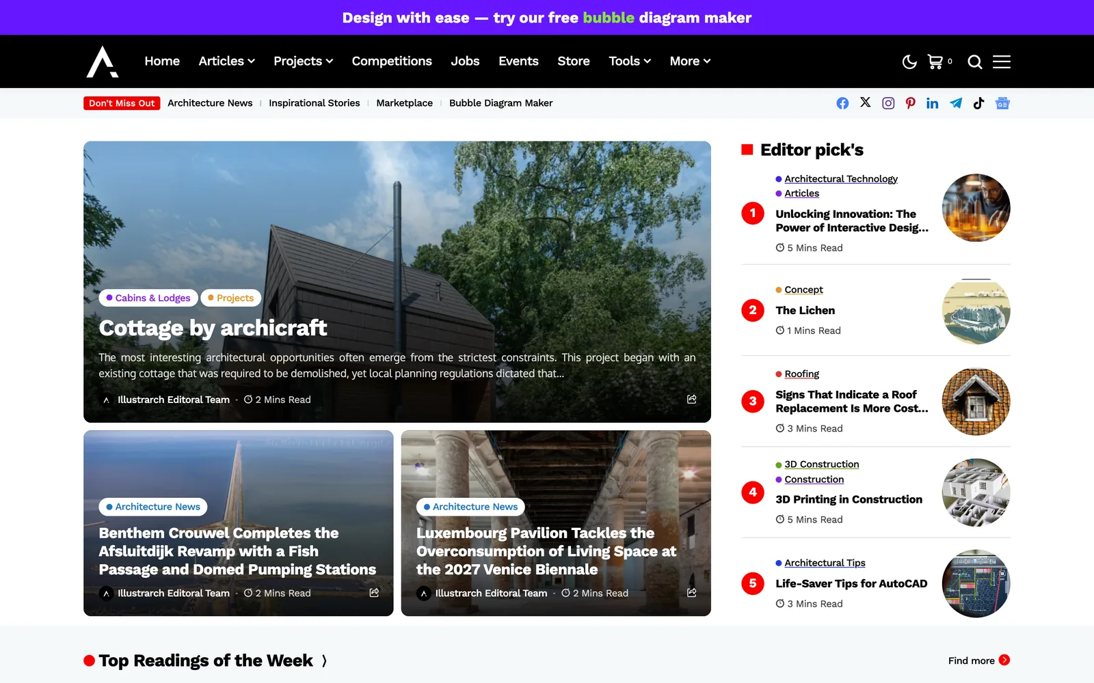
Task: Open the hamburger menu icon
Action: coord(1002,61)
